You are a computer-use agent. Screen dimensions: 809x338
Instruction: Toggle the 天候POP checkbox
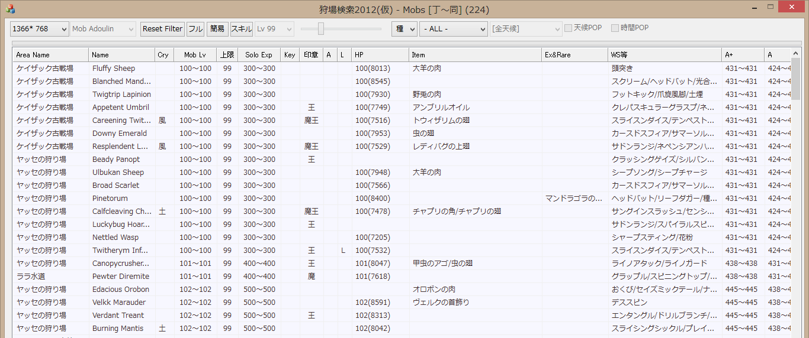(x=568, y=28)
